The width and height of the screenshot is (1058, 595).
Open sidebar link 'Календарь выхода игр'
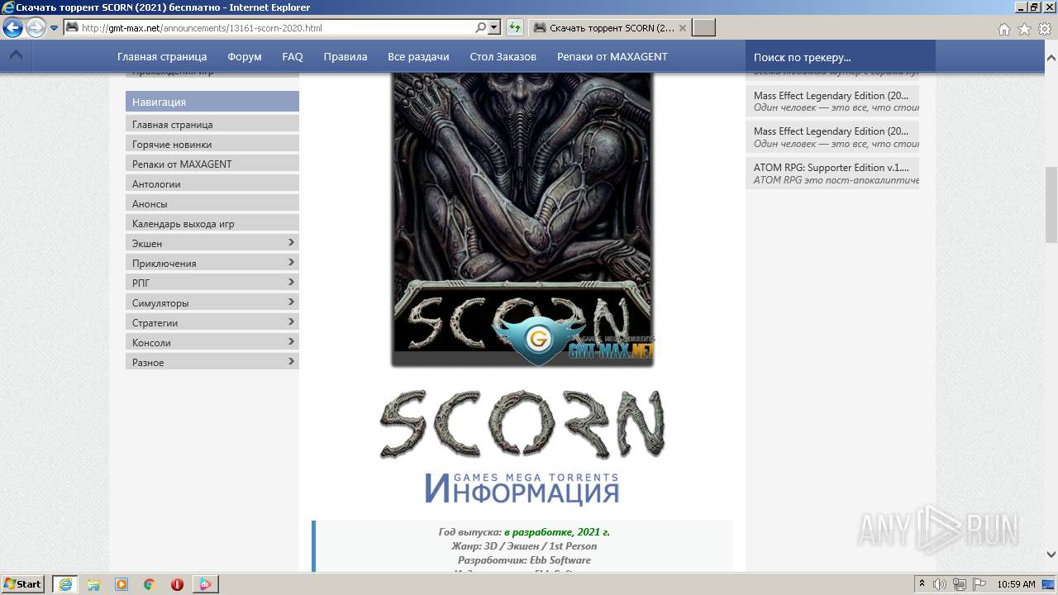click(x=212, y=223)
